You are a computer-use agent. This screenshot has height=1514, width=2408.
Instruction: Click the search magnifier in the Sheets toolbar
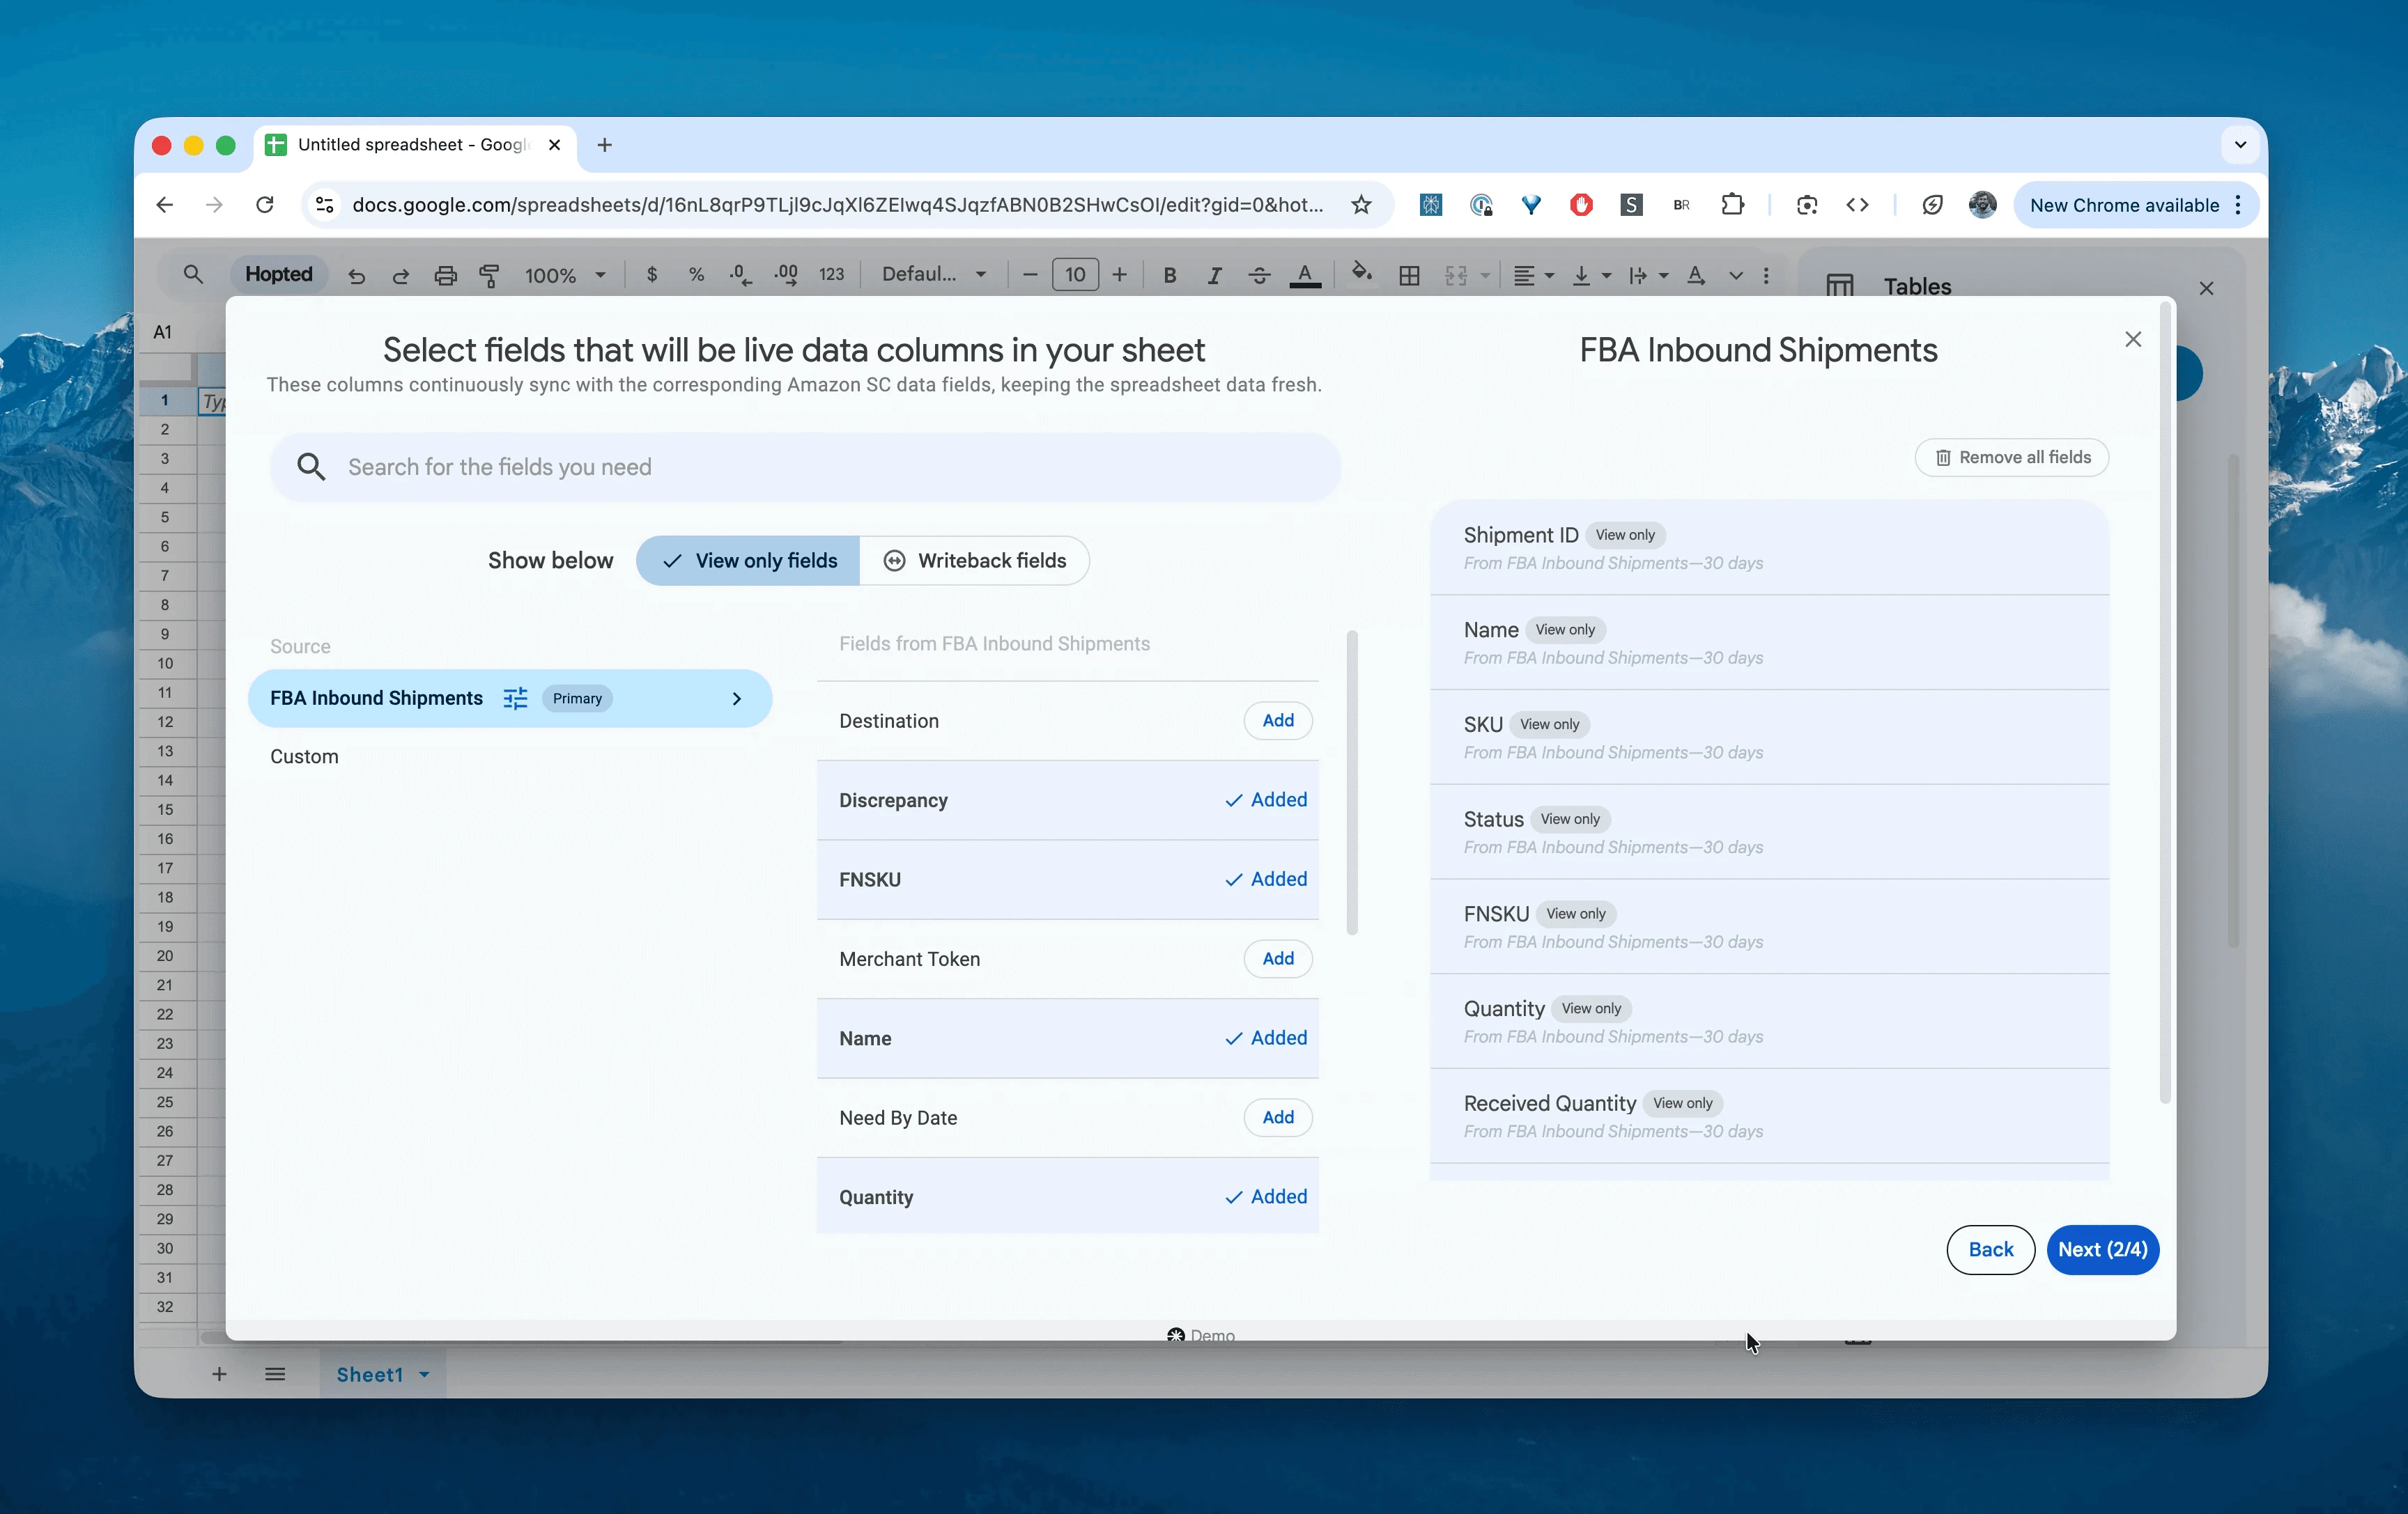click(193, 274)
